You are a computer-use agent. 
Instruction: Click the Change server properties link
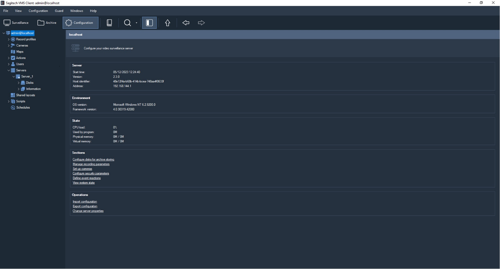pyautogui.click(x=88, y=211)
